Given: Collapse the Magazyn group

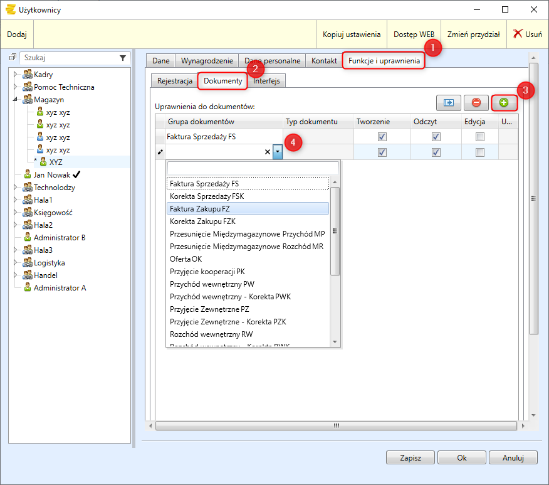Looking at the screenshot, I should tap(16, 100).
